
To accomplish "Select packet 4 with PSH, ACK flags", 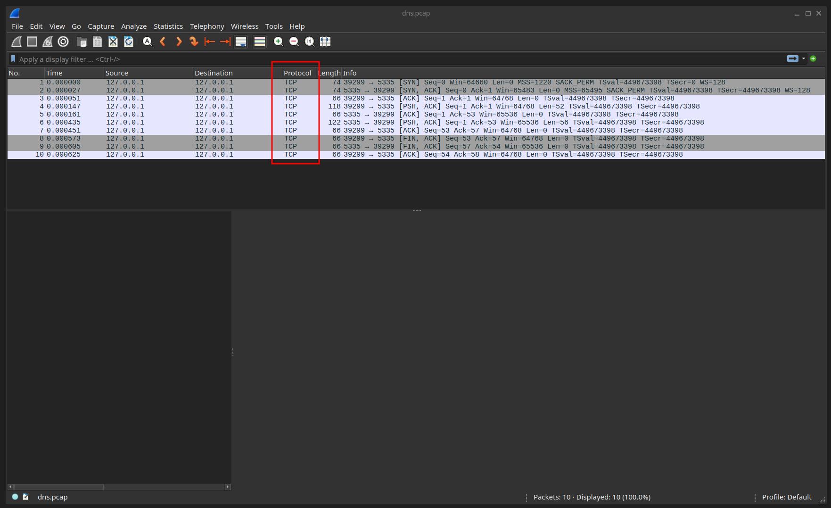I will [416, 106].
